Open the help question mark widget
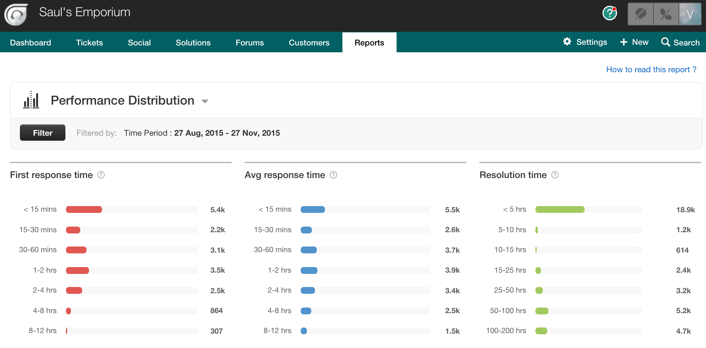The width and height of the screenshot is (706, 348). coord(610,13)
